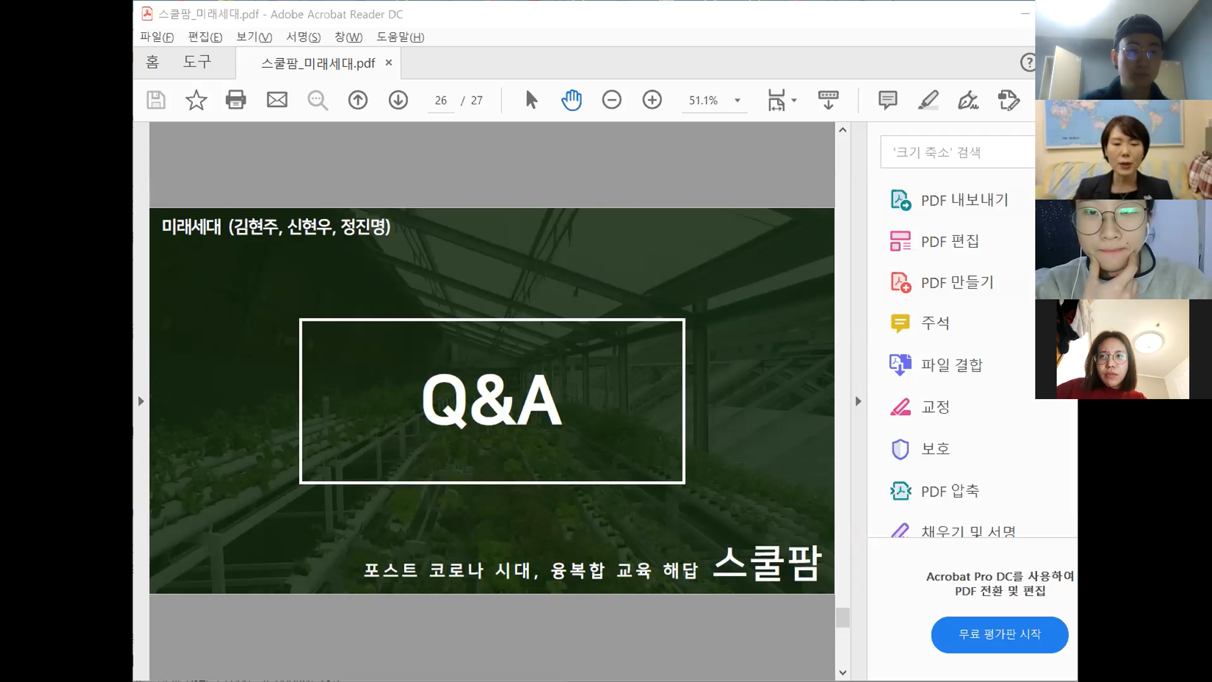Add the file to starred favorites
The image size is (1212, 682).
point(196,100)
